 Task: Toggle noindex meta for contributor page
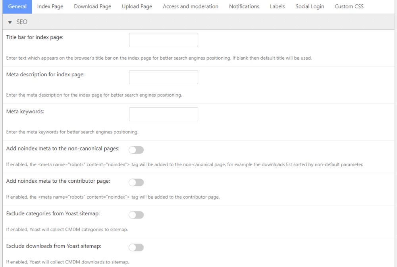point(136,182)
